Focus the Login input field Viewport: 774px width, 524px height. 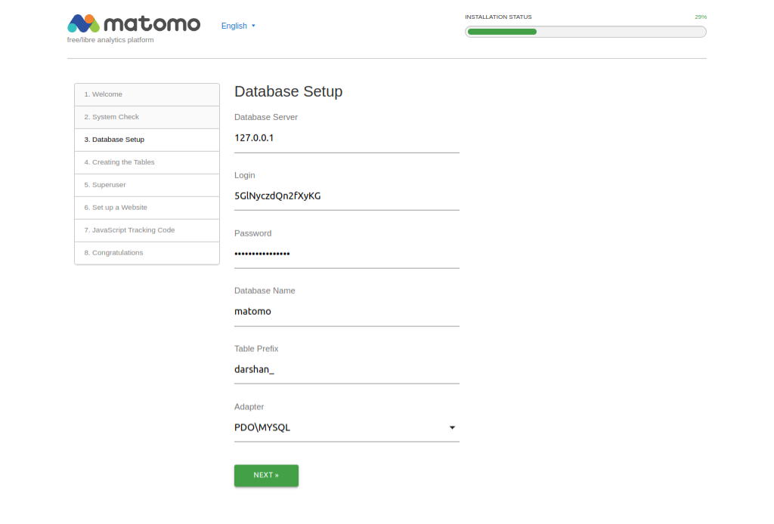click(x=346, y=196)
